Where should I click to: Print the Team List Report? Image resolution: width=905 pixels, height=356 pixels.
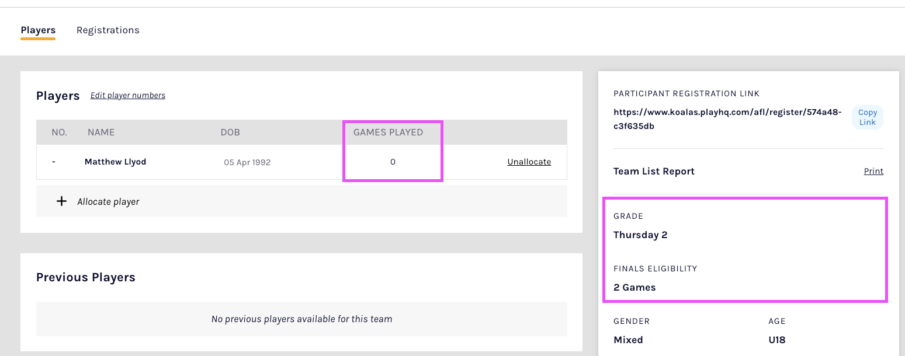click(x=873, y=172)
